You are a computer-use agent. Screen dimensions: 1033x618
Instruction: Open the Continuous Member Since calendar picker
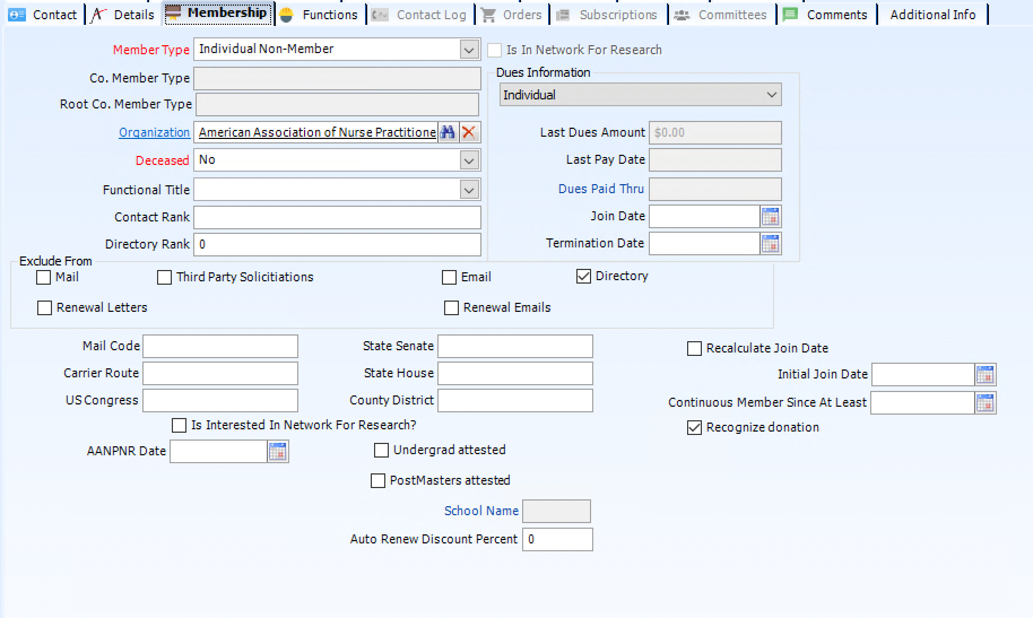tap(987, 403)
